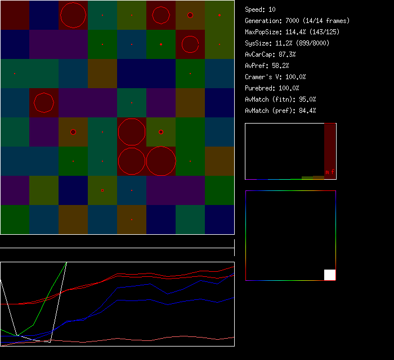Select the Generation: 7000 status line
Screen dimensions: 394x360
(x=297, y=21)
